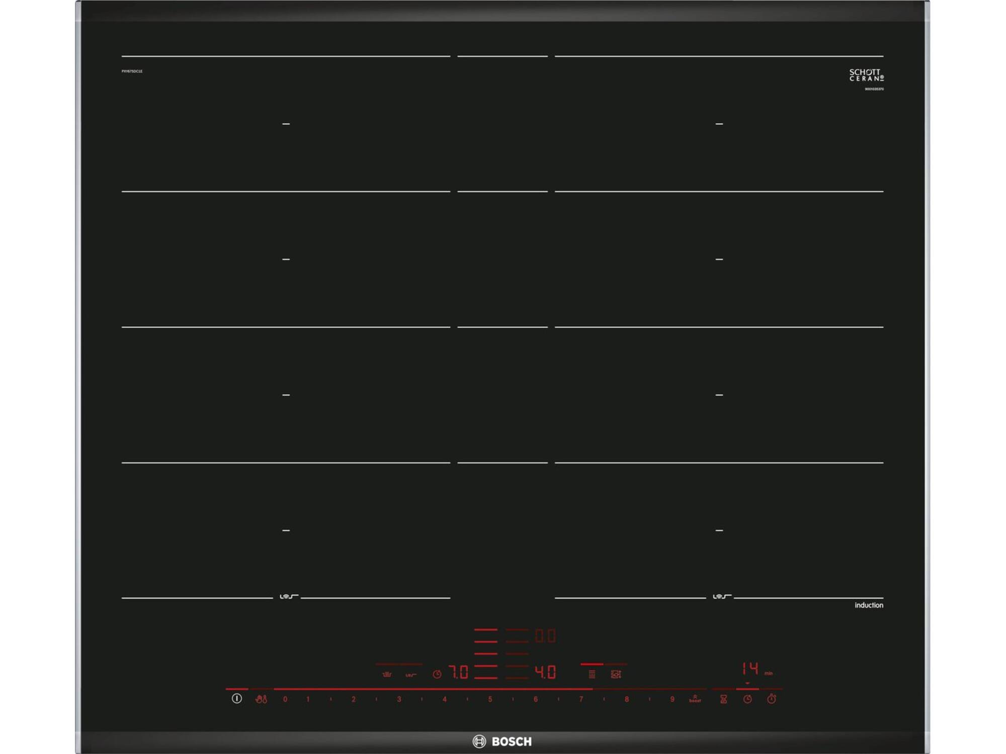The width and height of the screenshot is (1006, 754).
Task: Set power level 9 on slider
Action: point(672,699)
